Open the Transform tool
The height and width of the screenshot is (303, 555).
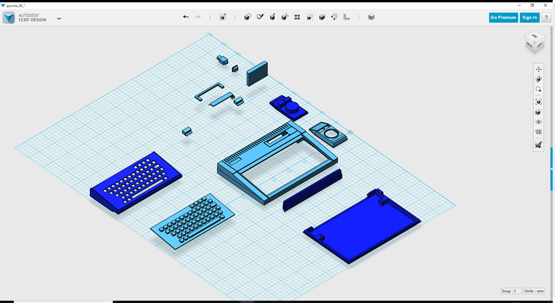tap(223, 17)
